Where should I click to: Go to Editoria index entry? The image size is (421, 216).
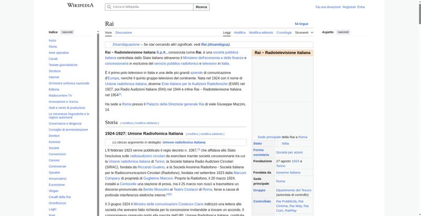pos(54,90)
